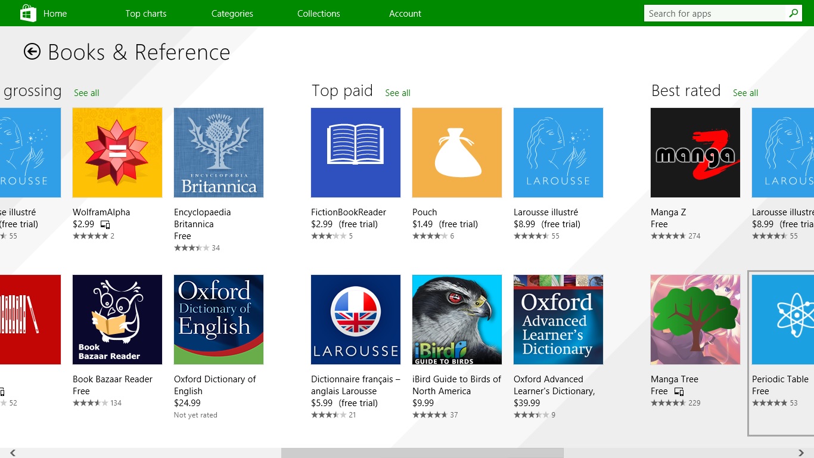Open the Encyclopaedia Britannica tile
814x458 pixels.
click(x=219, y=153)
